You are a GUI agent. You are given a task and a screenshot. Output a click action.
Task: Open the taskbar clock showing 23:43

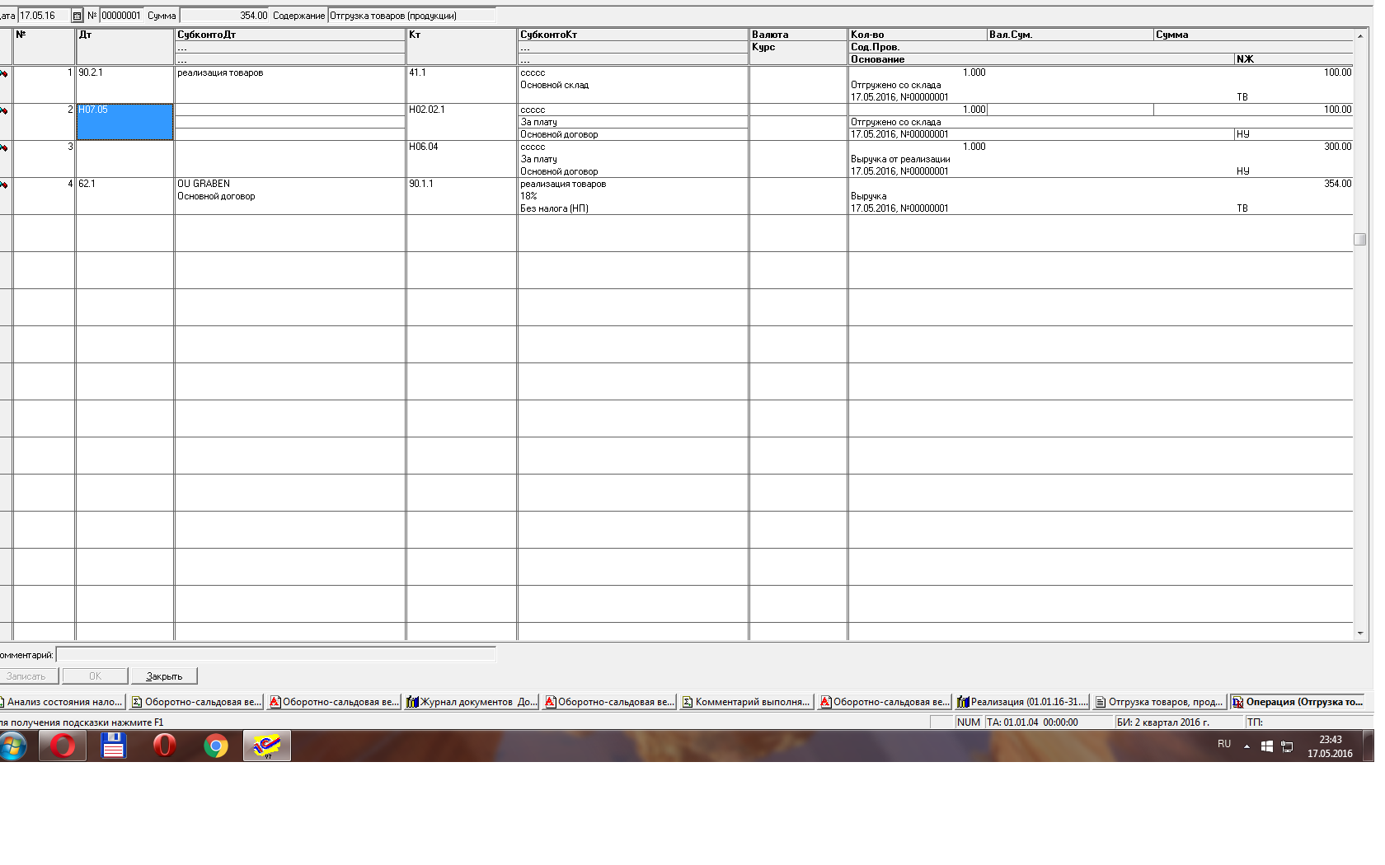tap(1330, 746)
